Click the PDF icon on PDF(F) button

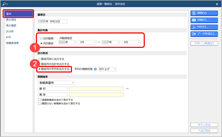(x=194, y=27)
